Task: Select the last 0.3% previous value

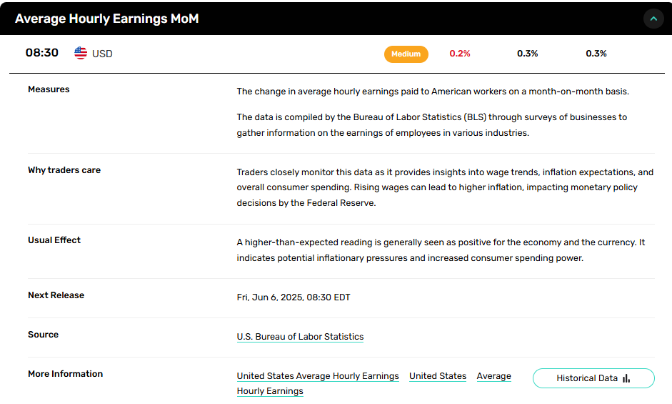Action: (596, 54)
